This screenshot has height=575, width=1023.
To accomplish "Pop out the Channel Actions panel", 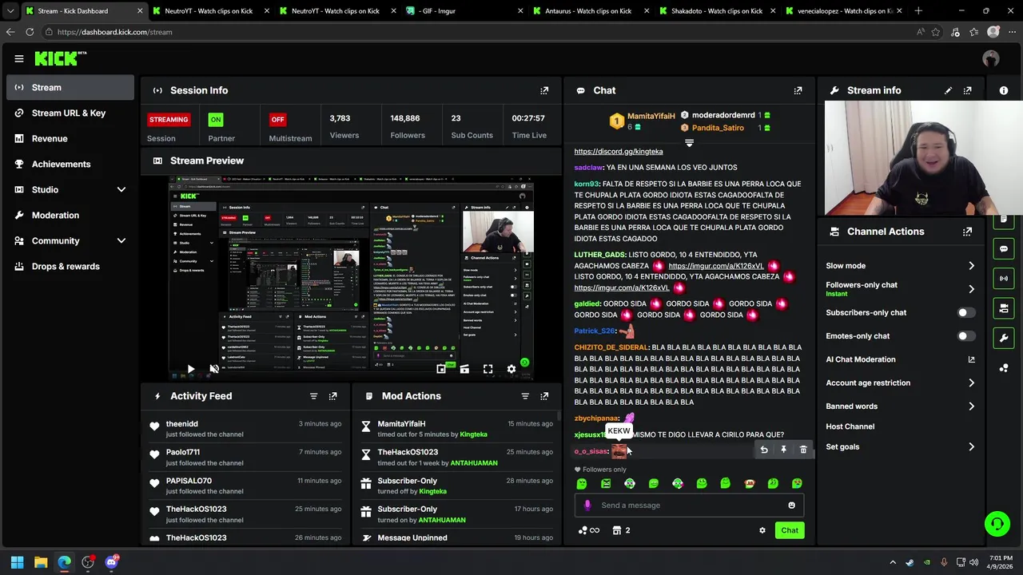I will point(968,232).
